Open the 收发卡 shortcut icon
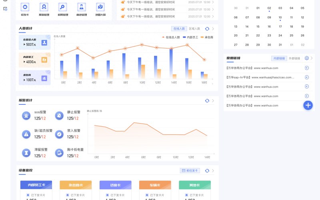Screen dimensions: 320x200 [25, 7]
